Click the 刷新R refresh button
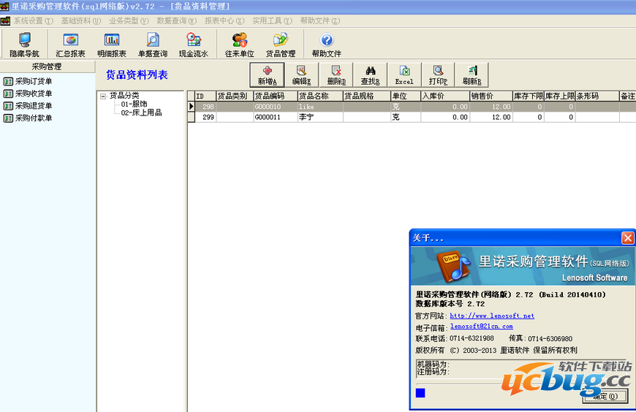Image resolution: width=636 pixels, height=412 pixels. pyautogui.click(x=472, y=75)
